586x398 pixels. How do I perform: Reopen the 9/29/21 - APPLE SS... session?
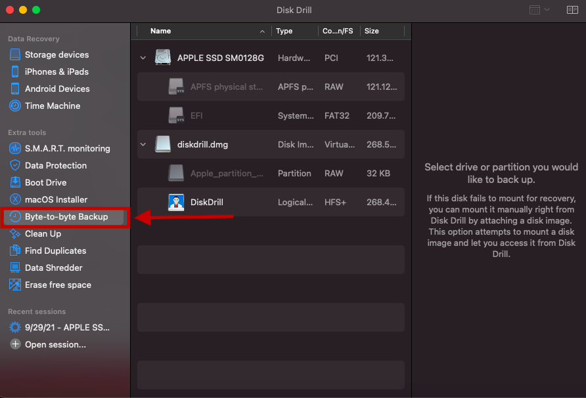click(x=67, y=327)
